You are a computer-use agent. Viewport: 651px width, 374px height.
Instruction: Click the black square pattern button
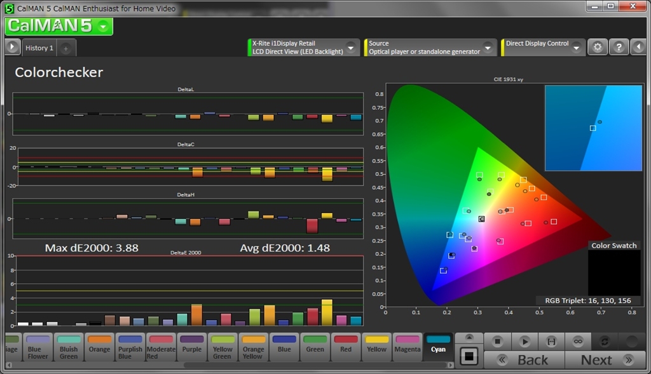tap(469, 356)
